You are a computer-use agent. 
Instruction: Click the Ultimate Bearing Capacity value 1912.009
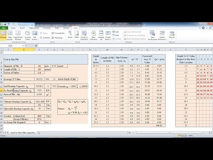tap(39, 102)
